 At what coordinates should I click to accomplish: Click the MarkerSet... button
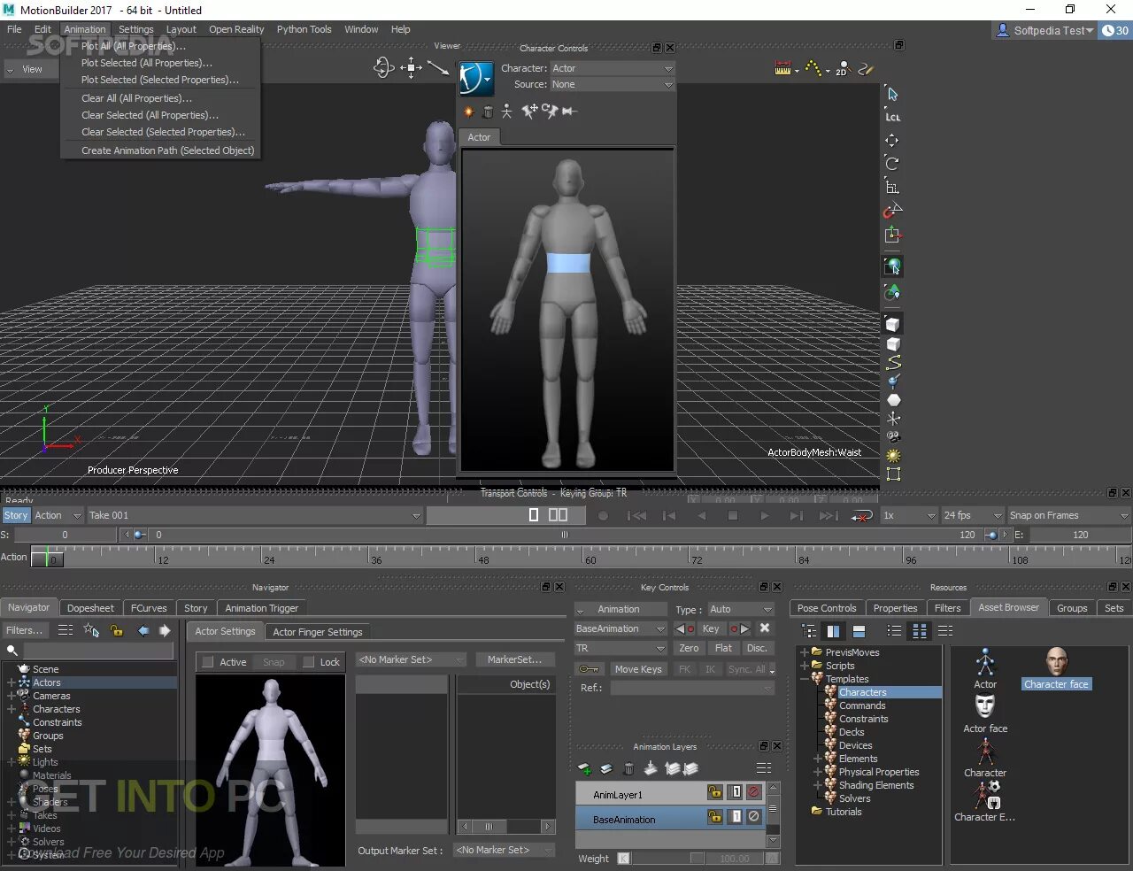pyautogui.click(x=514, y=659)
